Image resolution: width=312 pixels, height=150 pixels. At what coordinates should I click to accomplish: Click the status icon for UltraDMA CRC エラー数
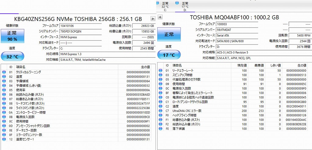click(160, 111)
